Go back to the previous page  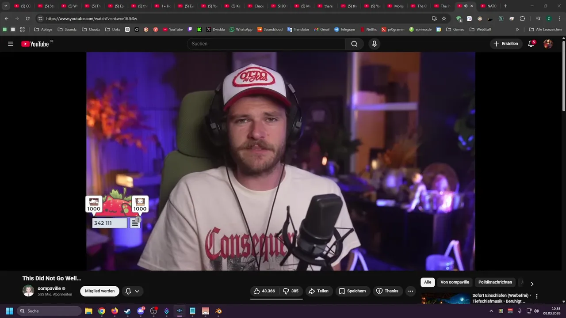tap(7, 19)
